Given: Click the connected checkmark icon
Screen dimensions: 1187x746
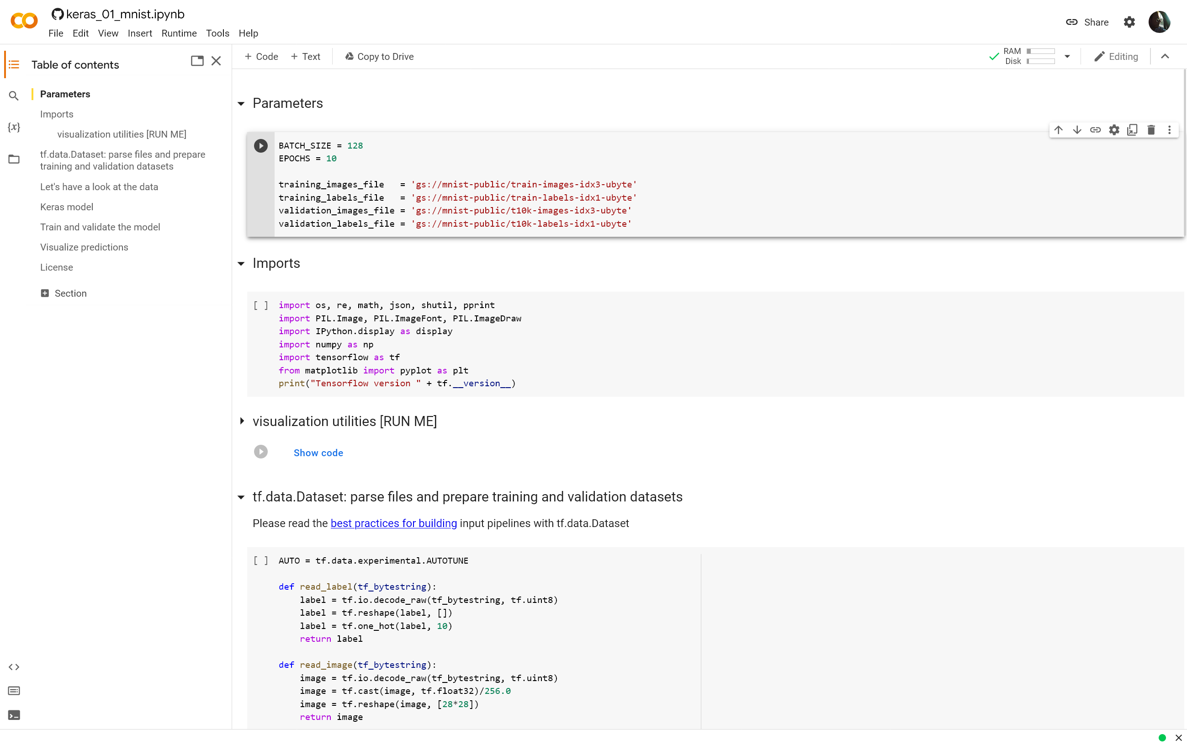Looking at the screenshot, I should (x=994, y=57).
